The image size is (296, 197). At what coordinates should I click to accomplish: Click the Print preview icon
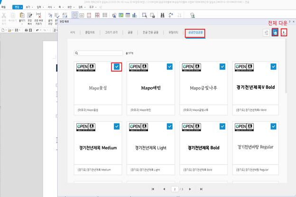[x=30, y=30]
